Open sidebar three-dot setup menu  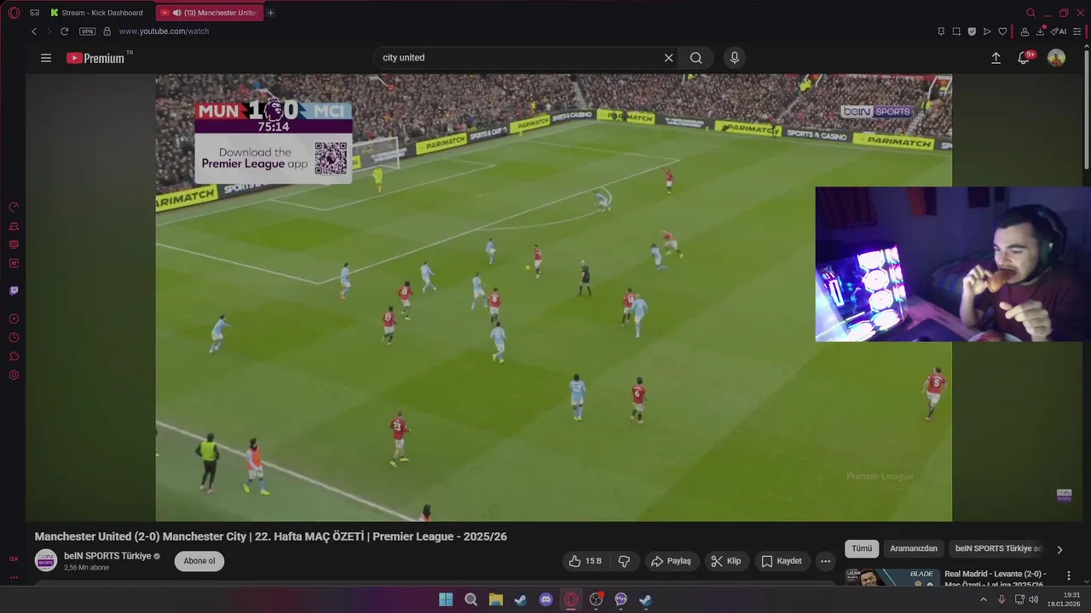pos(14,577)
